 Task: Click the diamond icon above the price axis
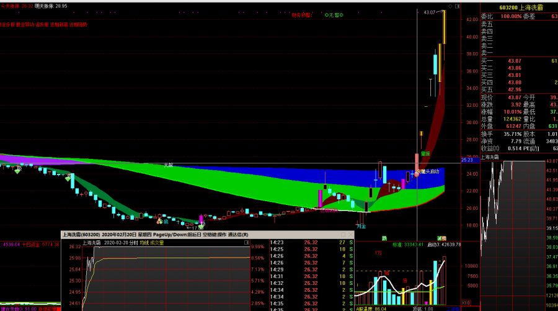coord(450,6)
